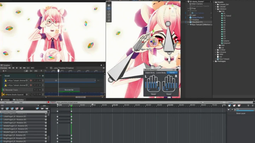Click Animated Properties info icon

pos(48,112)
